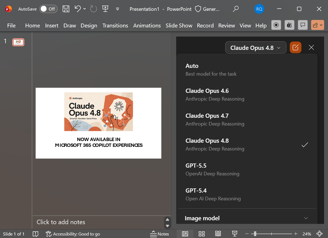The image size is (328, 238).
Task: Switch to Slide Sorter view
Action: pos(201,234)
